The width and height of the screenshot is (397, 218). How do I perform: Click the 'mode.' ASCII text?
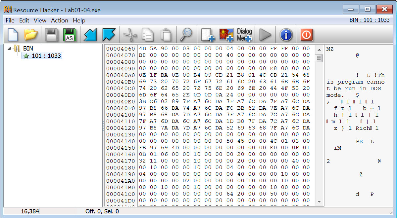[x=335, y=95]
